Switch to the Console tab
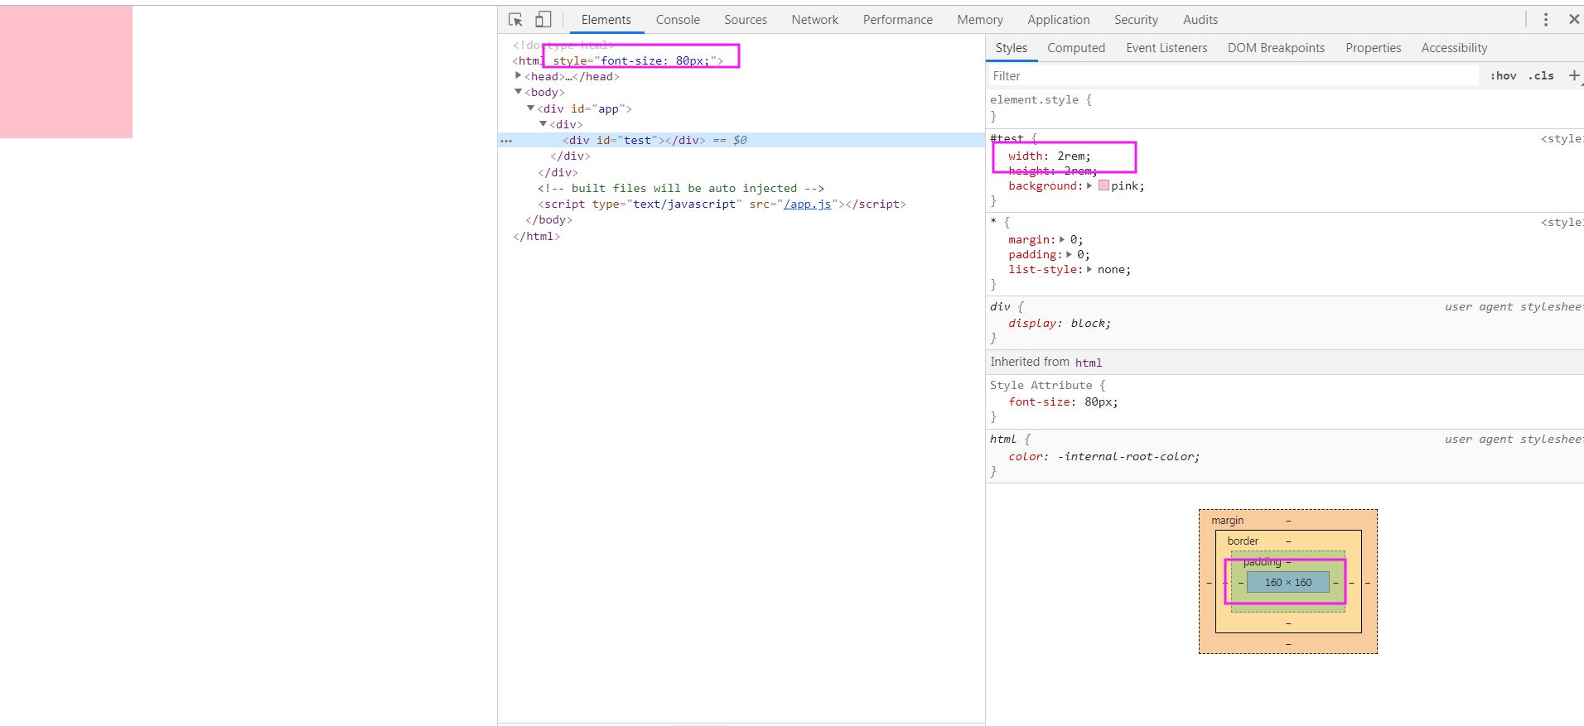The height and width of the screenshot is (726, 1584). [x=678, y=20]
